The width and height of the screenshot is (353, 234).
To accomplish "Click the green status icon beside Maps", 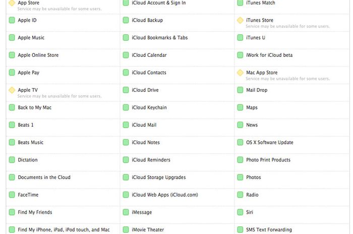I will pyautogui.click(x=240, y=108).
